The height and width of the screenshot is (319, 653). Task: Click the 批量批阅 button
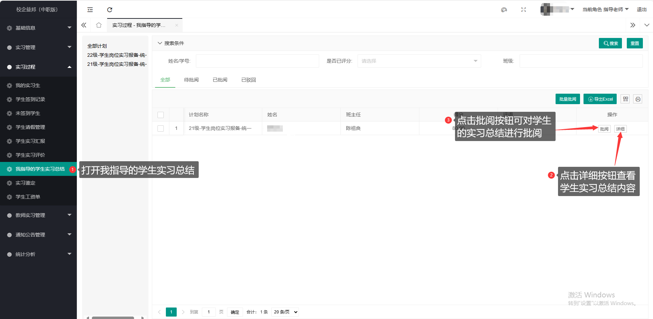[567, 99]
